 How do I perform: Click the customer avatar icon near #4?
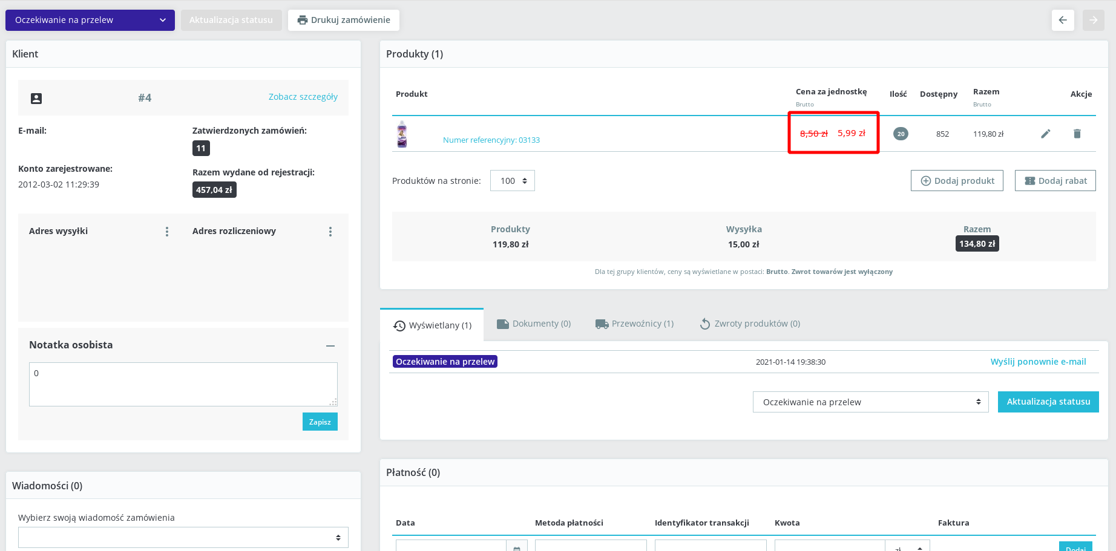click(36, 97)
